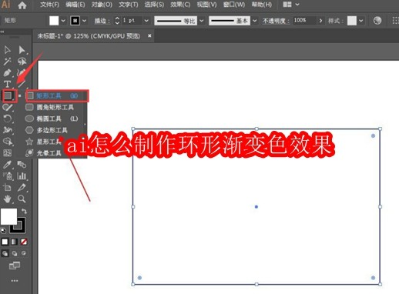Enable Draw Inside mode
This screenshot has height=294, width=399.
click(x=24, y=253)
